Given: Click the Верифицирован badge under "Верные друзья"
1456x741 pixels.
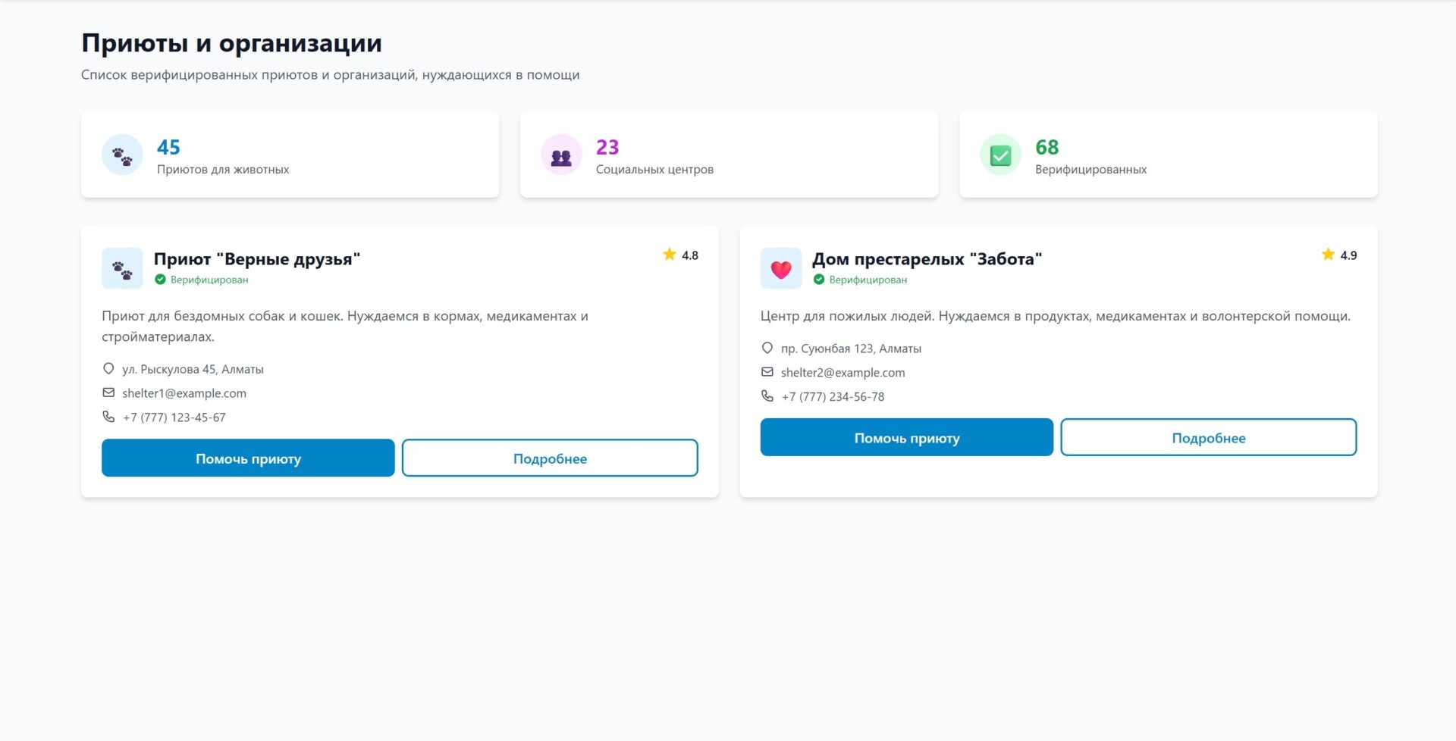Looking at the screenshot, I should pos(203,279).
